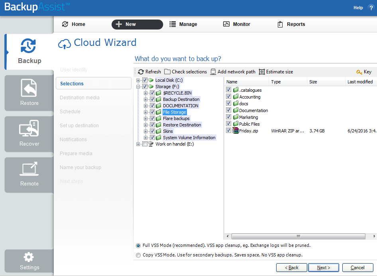377x276 pixels.
Task: Click the .catalogues folder icon
Action: pos(236,90)
